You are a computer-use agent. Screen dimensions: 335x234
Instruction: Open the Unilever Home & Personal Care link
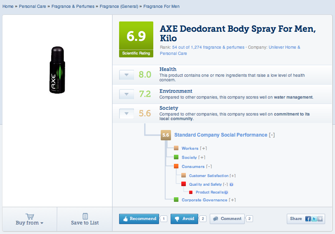pos(284,47)
